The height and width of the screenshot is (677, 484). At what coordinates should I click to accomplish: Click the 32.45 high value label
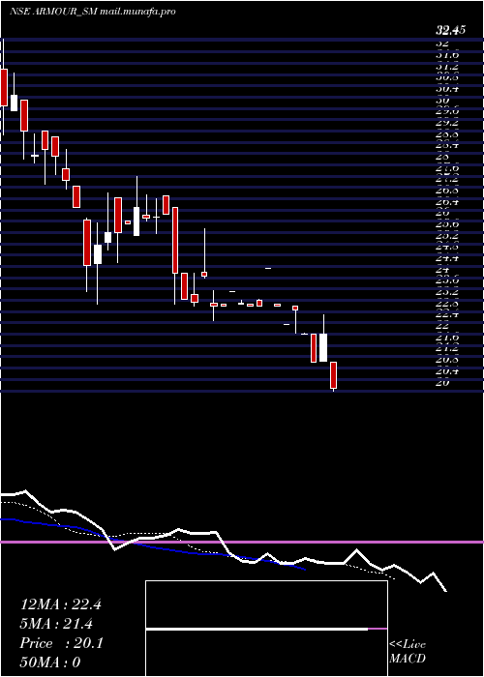click(450, 31)
